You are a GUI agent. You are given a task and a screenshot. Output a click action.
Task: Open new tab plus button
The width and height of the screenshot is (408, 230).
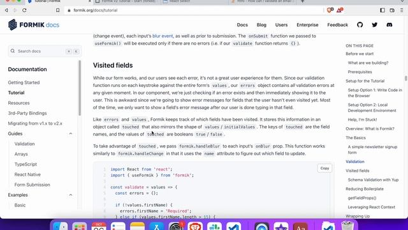pos(302,1)
